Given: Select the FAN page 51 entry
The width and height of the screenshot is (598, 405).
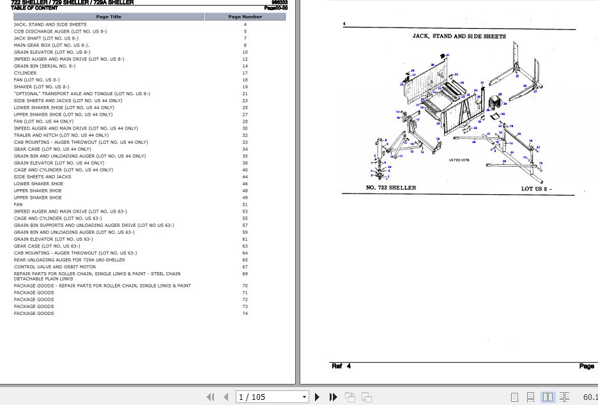Looking at the screenshot, I should coord(19,204).
